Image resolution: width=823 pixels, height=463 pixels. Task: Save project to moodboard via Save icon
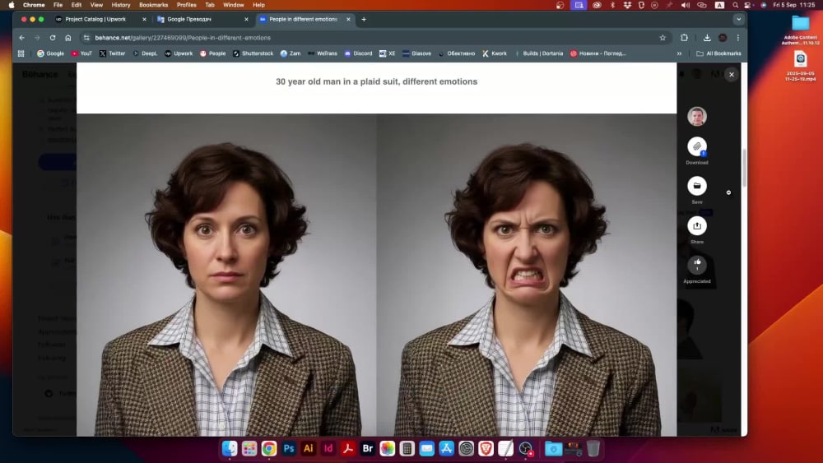696,186
